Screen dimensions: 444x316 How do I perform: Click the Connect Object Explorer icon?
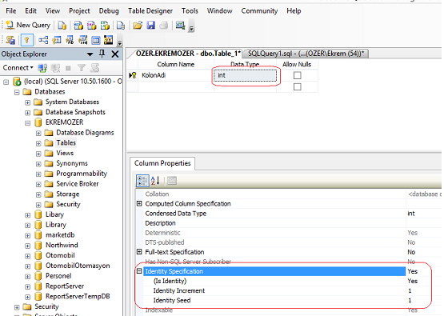pos(42,68)
